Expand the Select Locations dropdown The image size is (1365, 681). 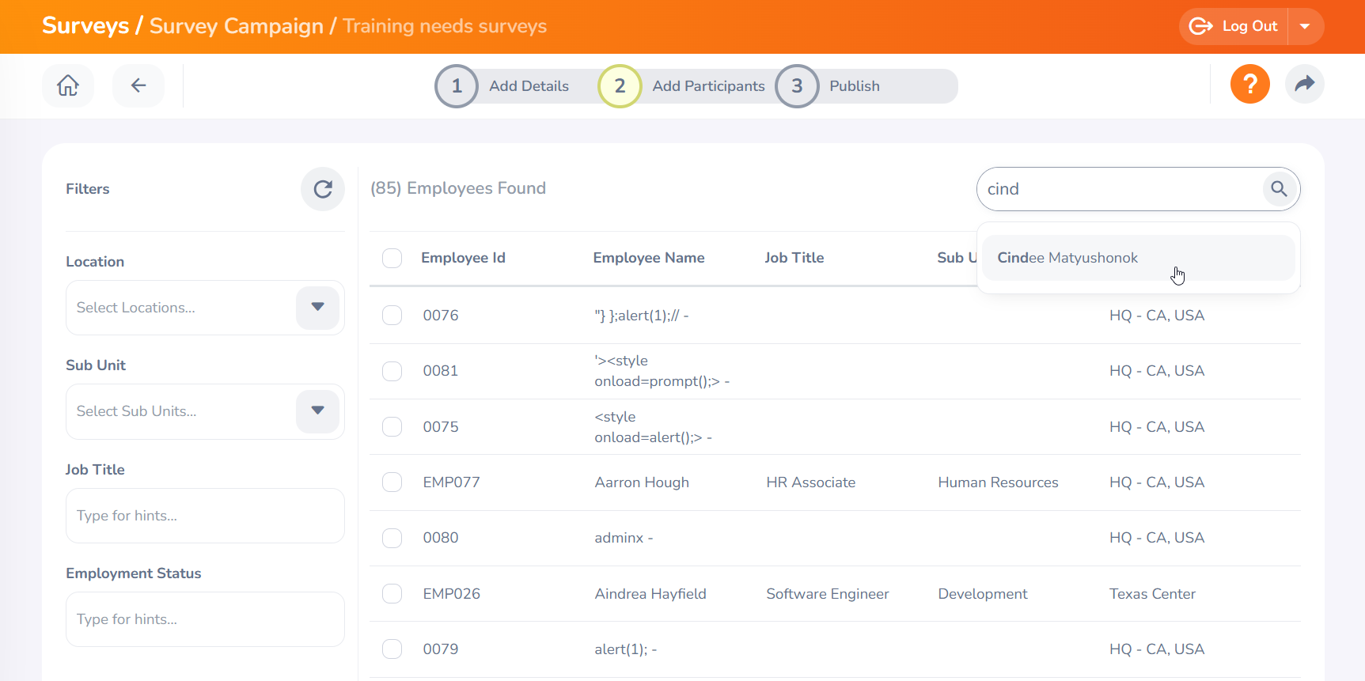317,308
